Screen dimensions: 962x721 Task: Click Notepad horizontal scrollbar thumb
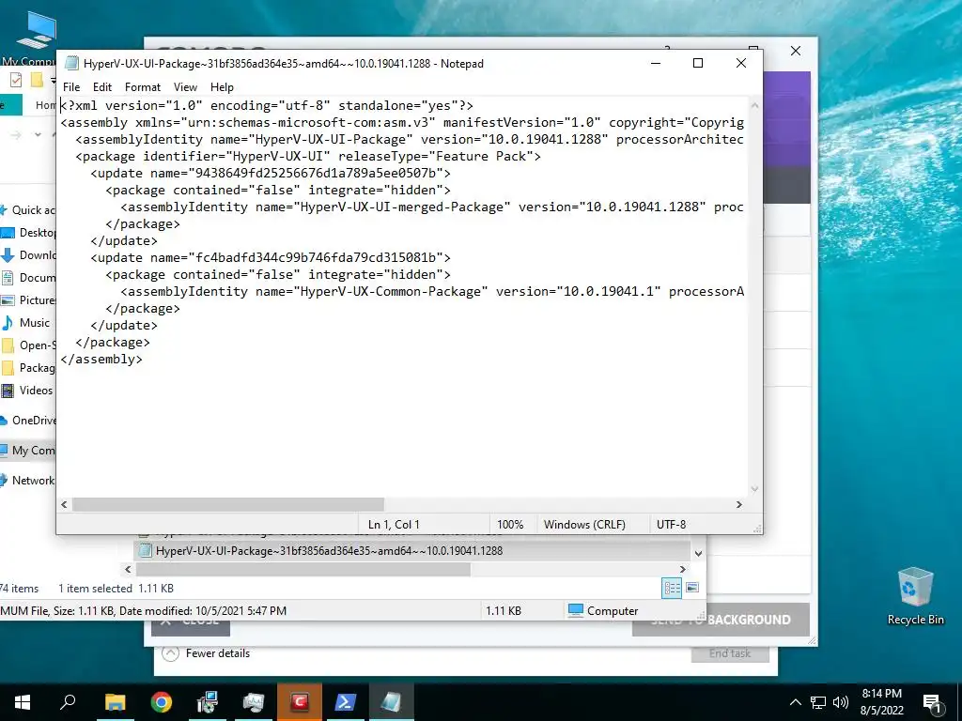click(x=227, y=504)
